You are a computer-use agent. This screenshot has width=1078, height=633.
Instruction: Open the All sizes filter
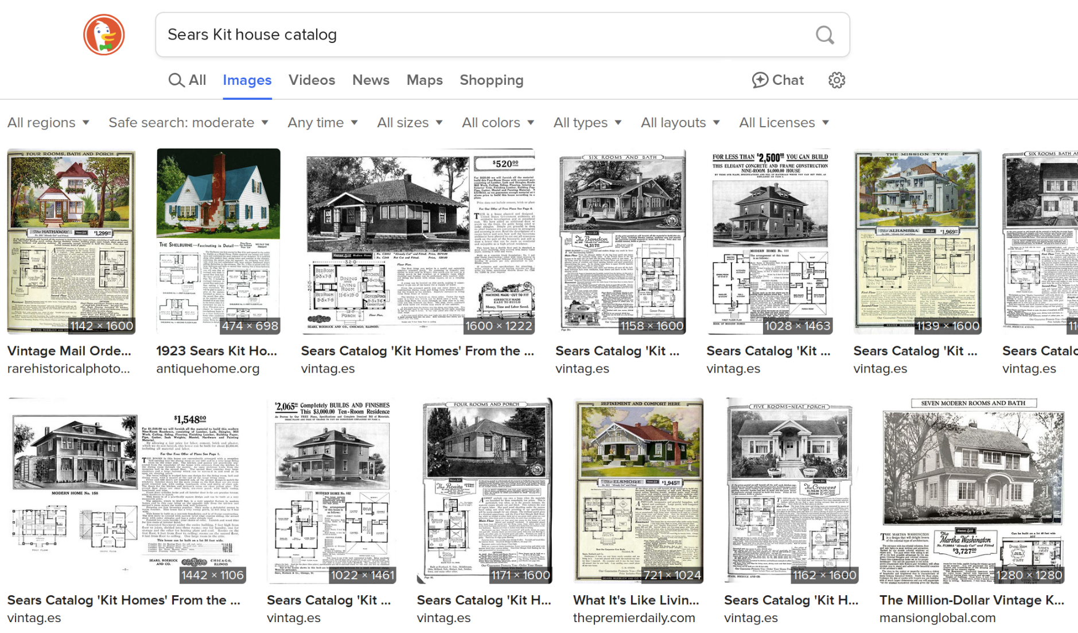(410, 123)
